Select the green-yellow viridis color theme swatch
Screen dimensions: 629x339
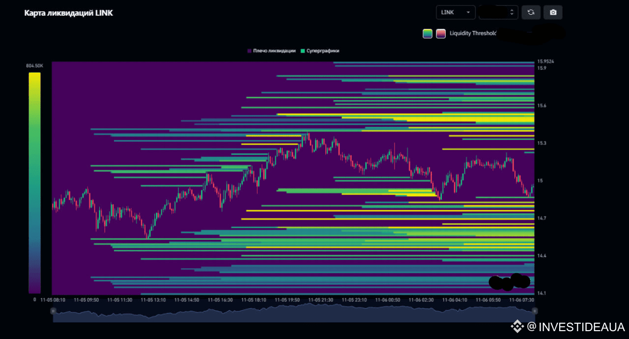pos(428,33)
